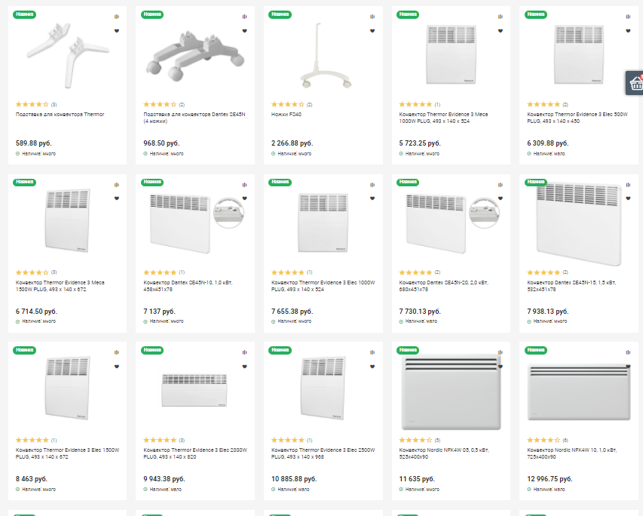
Task: Click the Thermor stand legs product image
Action: [67, 55]
